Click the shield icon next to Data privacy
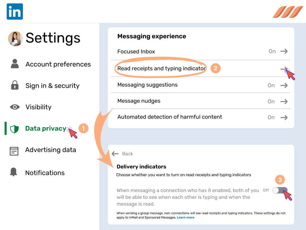The height and width of the screenshot is (230, 306). pyautogui.click(x=14, y=128)
